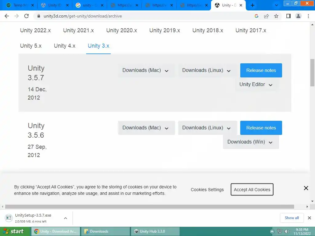Close the downloads bar

coord(309,218)
